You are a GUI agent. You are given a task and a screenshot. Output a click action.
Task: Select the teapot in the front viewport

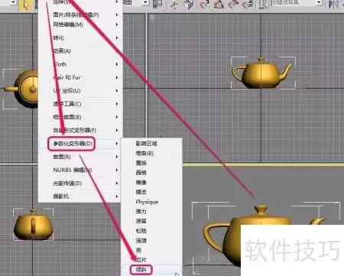(x=261, y=73)
